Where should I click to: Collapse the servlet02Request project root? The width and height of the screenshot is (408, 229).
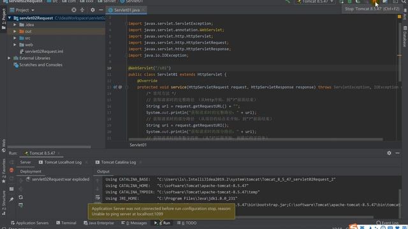(x=10, y=18)
